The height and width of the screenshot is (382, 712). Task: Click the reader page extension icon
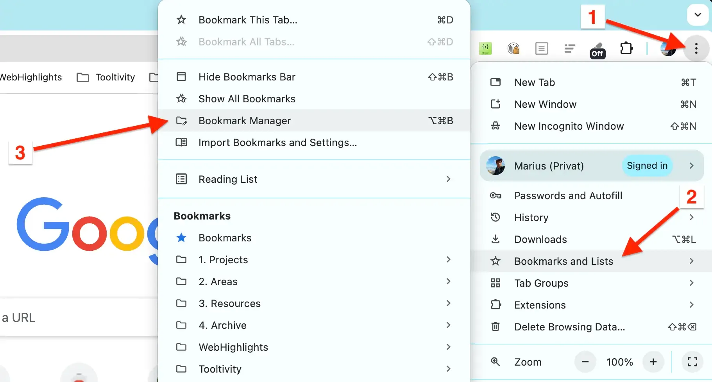(541, 48)
